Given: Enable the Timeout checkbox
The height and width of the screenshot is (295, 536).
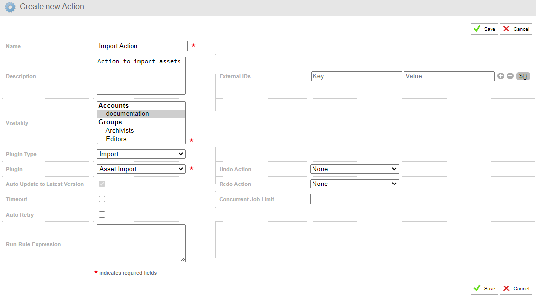Looking at the screenshot, I should click(102, 199).
